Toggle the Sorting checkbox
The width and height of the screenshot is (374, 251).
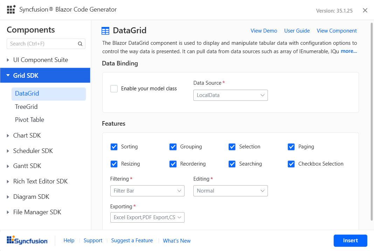point(114,147)
